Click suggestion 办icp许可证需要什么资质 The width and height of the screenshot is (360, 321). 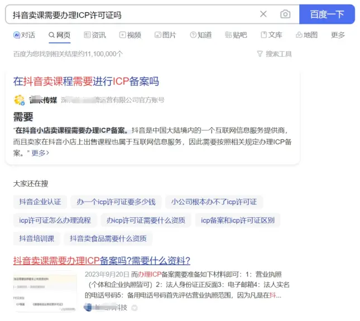pyautogui.click(x=146, y=220)
